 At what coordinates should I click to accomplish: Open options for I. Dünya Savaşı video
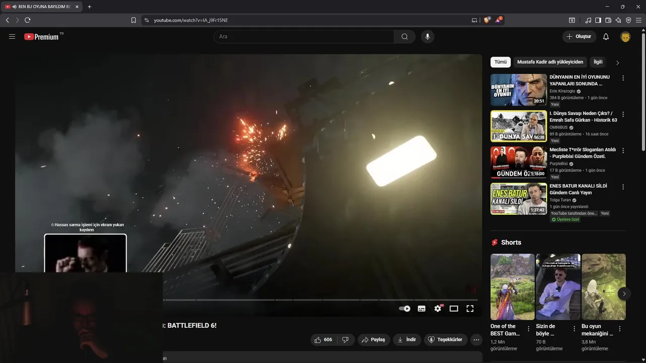tap(623, 114)
